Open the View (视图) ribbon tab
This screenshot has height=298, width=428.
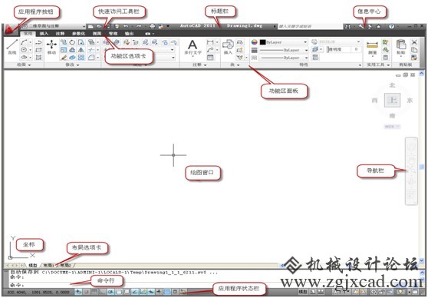point(97,34)
